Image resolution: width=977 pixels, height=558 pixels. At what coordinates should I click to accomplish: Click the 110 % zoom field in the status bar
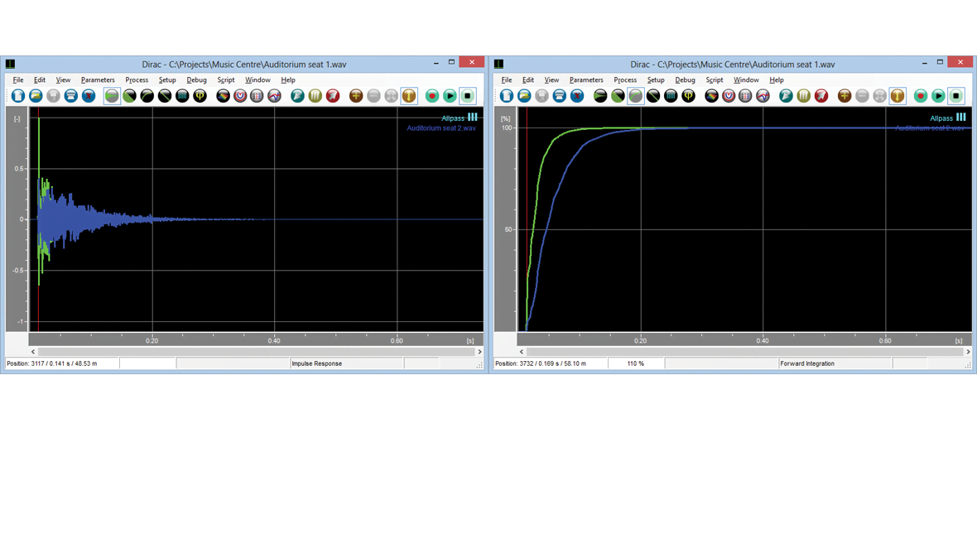click(635, 363)
